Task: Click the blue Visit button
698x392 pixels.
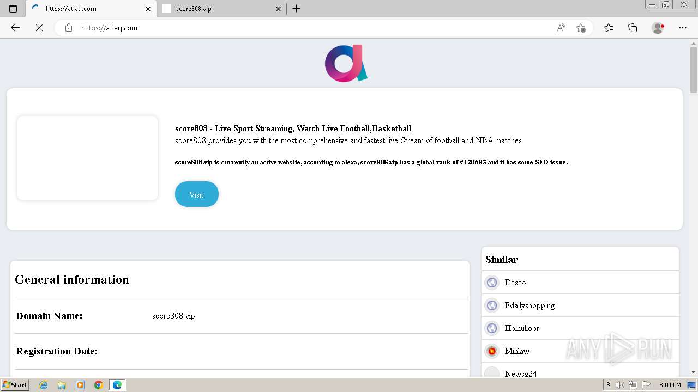Action: tap(197, 194)
